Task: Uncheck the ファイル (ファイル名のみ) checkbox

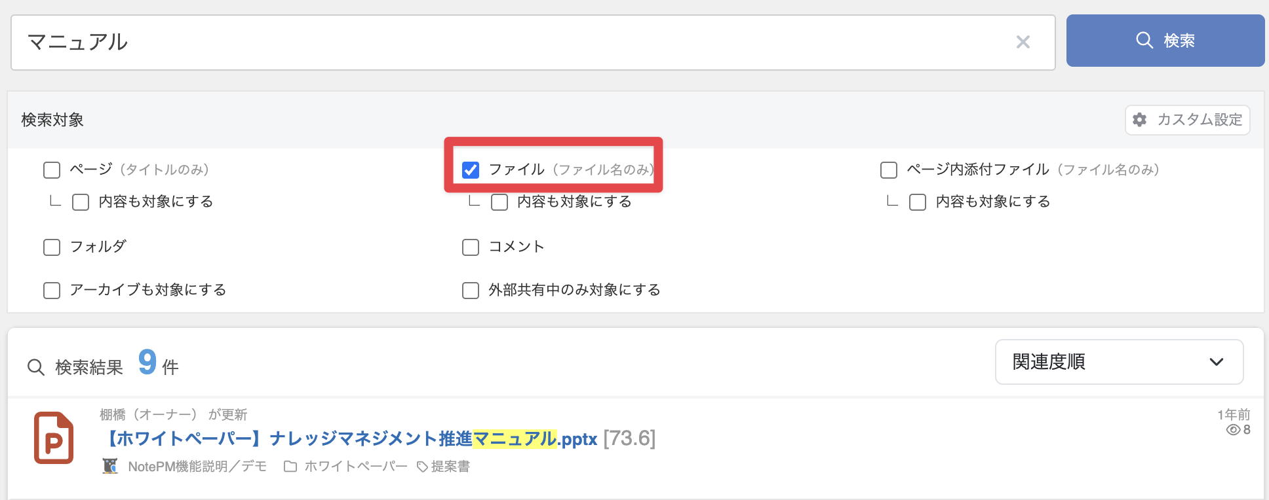Action: [x=471, y=170]
